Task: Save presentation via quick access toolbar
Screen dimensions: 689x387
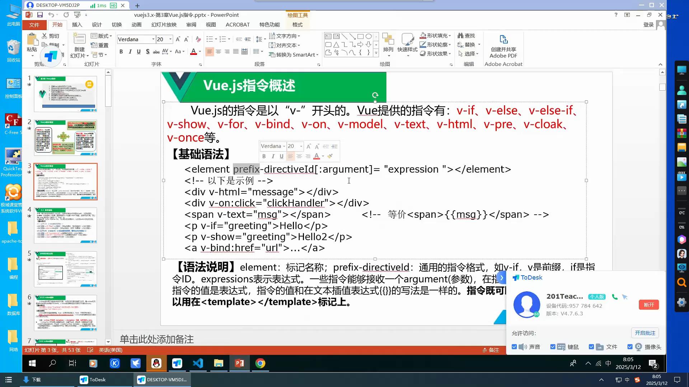Action: click(x=40, y=15)
